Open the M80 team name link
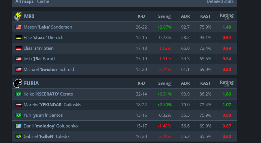The height and width of the screenshot is (143, 261). pyautogui.click(x=29, y=16)
